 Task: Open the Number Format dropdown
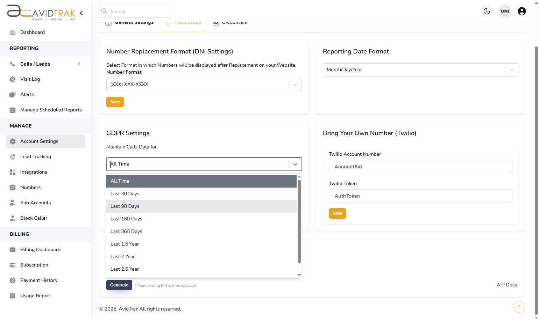pyautogui.click(x=204, y=84)
